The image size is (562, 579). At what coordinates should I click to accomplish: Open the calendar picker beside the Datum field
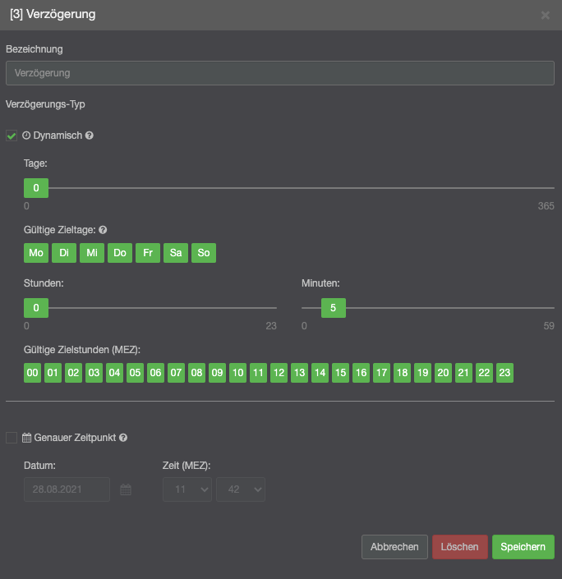click(x=126, y=489)
